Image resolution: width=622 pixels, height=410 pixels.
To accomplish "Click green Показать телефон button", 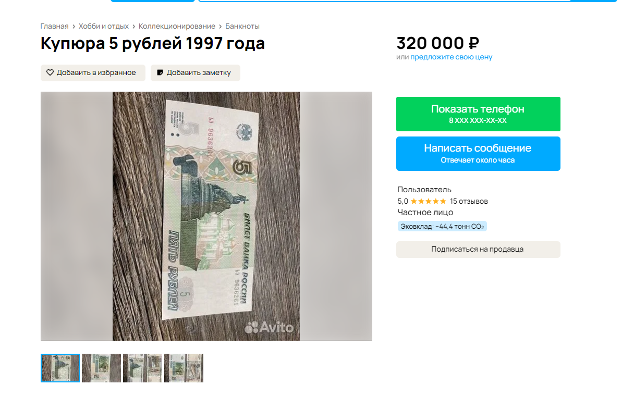I will 478,114.
